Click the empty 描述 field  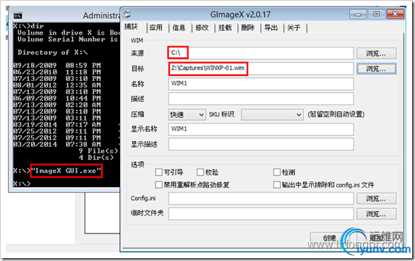tap(261, 99)
